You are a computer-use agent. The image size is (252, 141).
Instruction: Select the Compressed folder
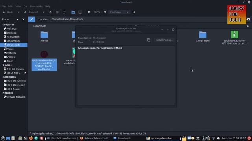pyautogui.click(x=203, y=36)
